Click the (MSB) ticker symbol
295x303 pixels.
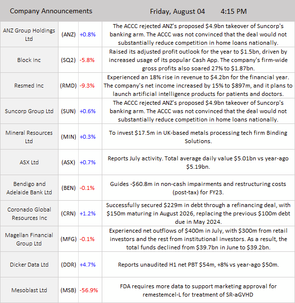click(68, 290)
